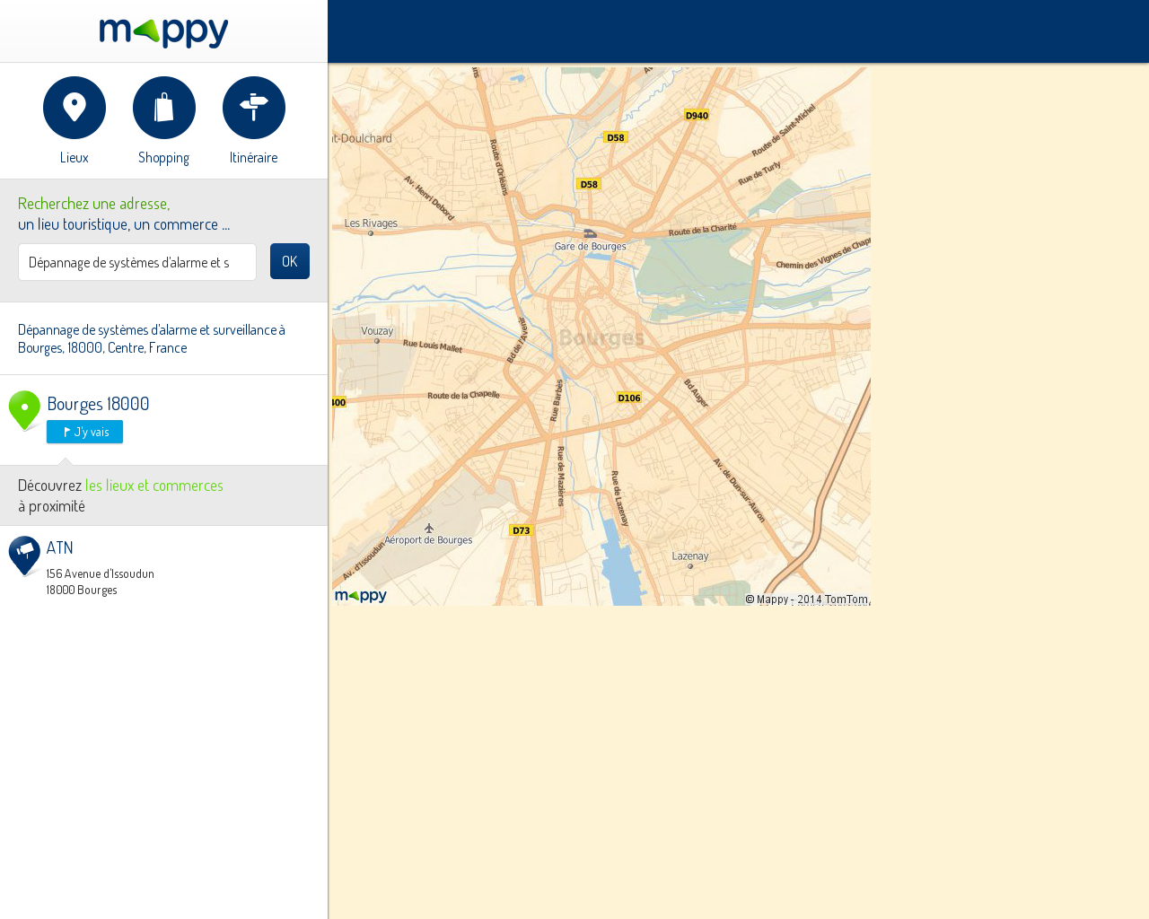Click the Shopping label
The image size is (1149, 919).
pos(164,157)
